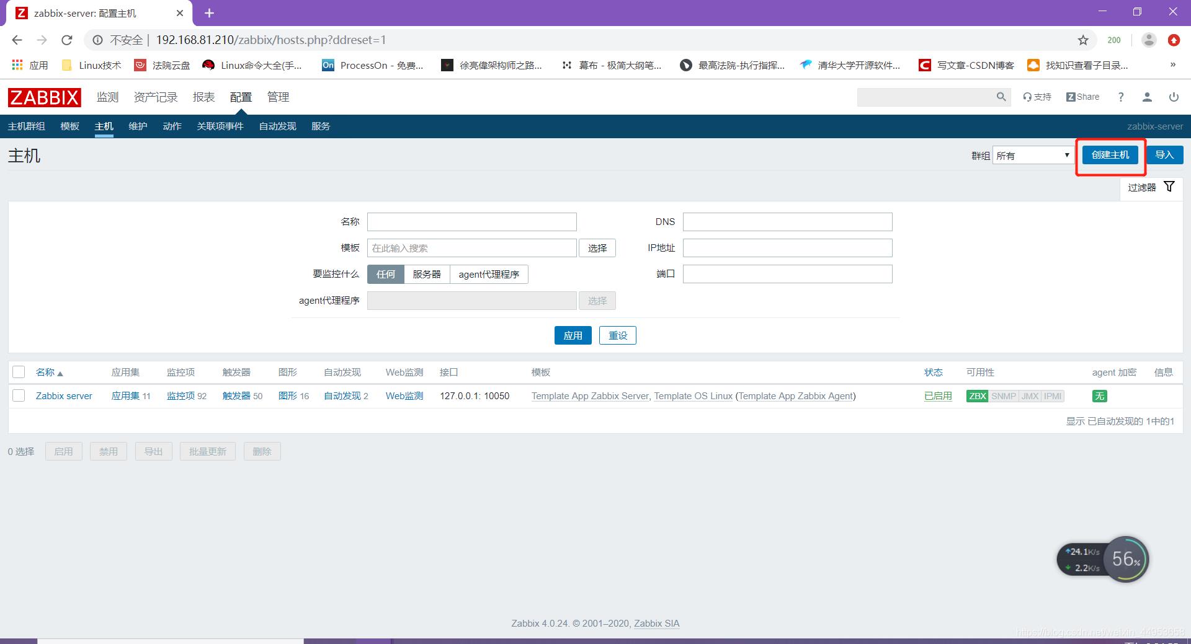This screenshot has width=1191, height=644.
Task: Select 任何 monitoring option
Action: [x=385, y=274]
